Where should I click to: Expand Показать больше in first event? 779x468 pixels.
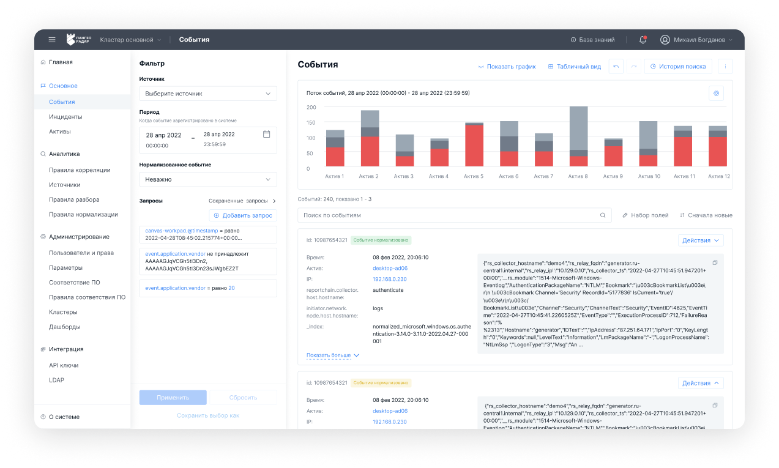tap(333, 355)
